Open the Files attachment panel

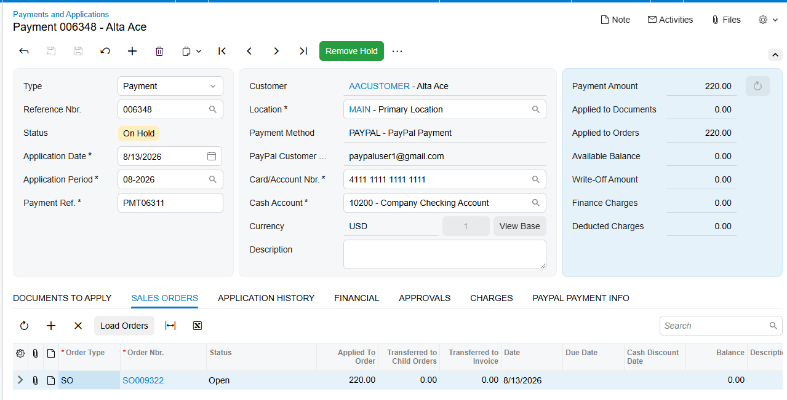pos(726,20)
